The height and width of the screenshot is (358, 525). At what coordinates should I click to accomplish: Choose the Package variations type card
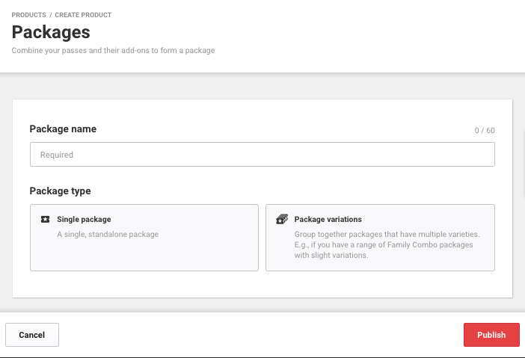[x=380, y=238]
